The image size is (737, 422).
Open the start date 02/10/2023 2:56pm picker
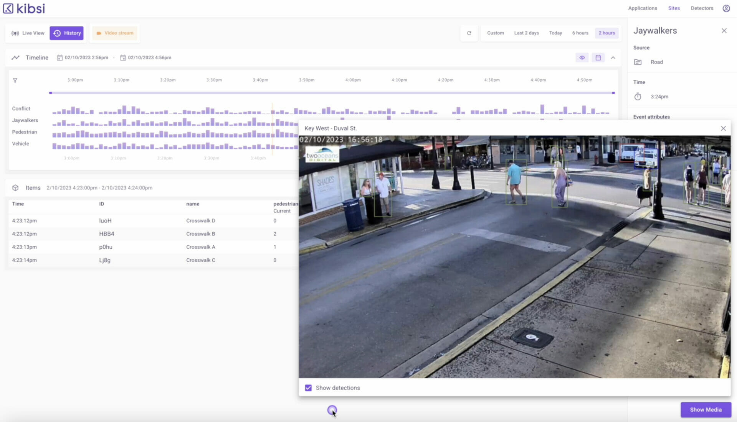[83, 57]
